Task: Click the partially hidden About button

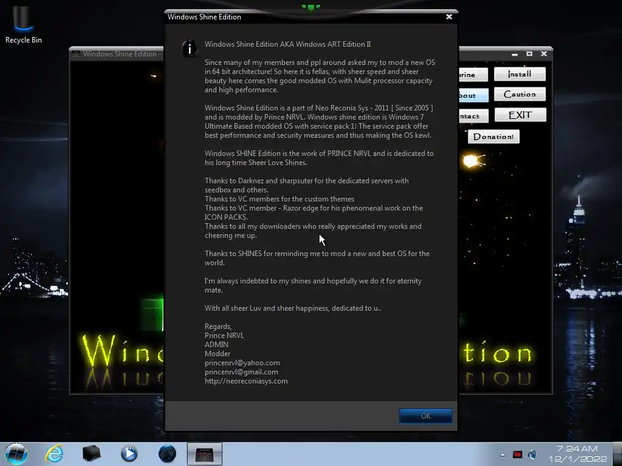Action: [x=473, y=95]
